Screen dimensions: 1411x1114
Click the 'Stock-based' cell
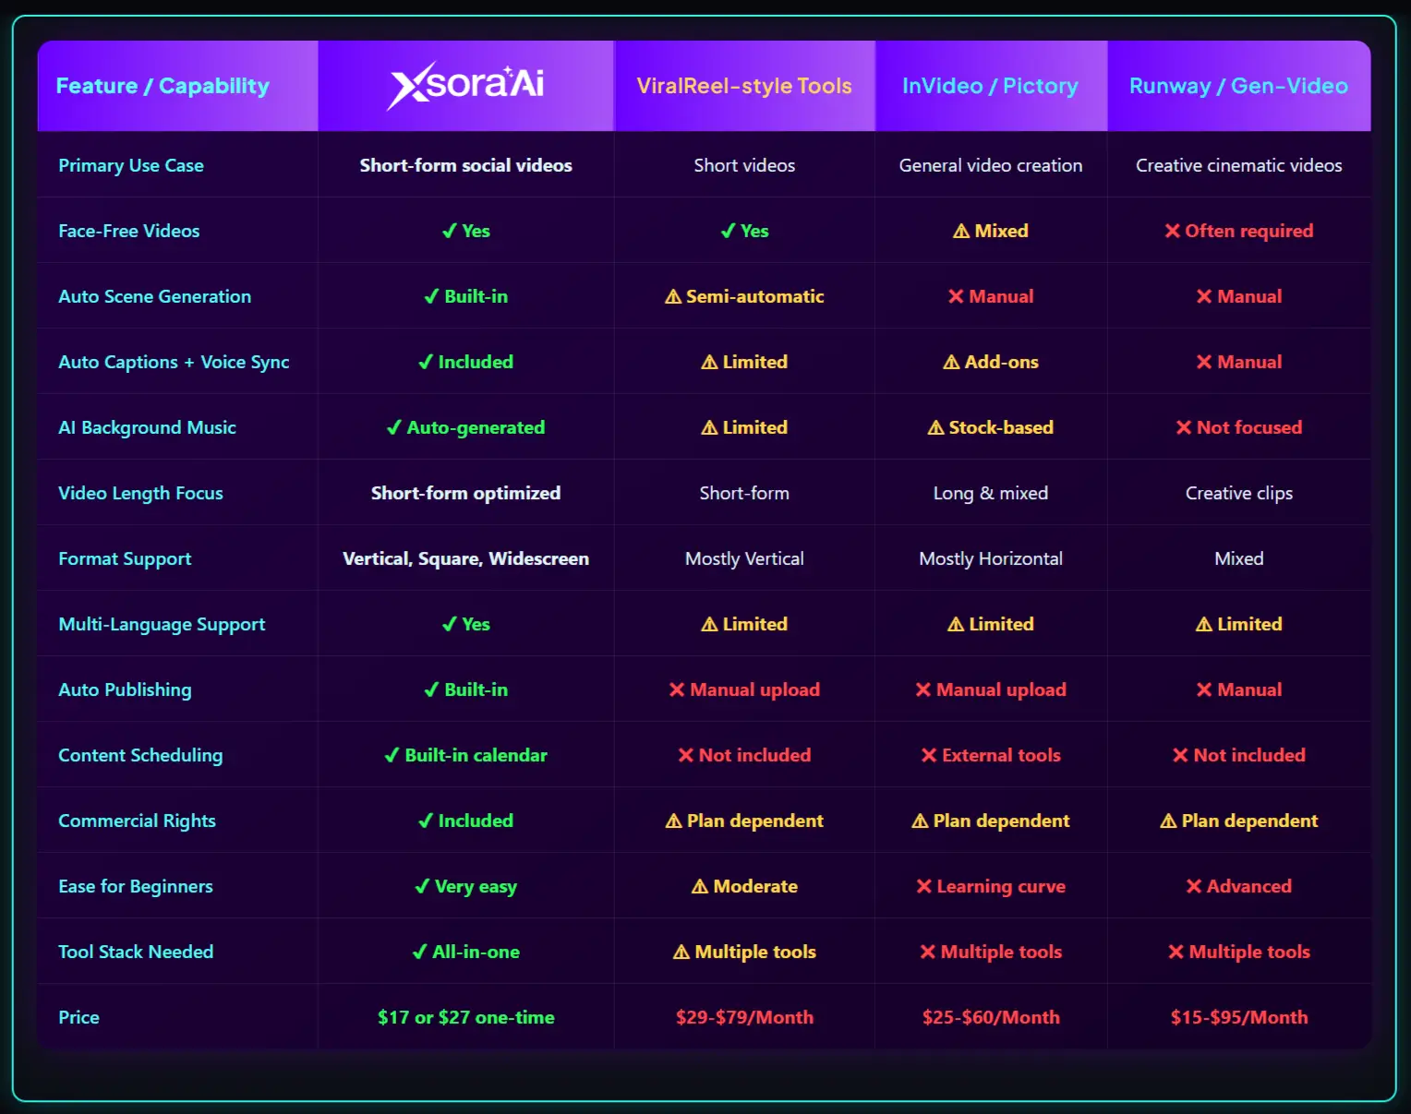[x=991, y=427]
